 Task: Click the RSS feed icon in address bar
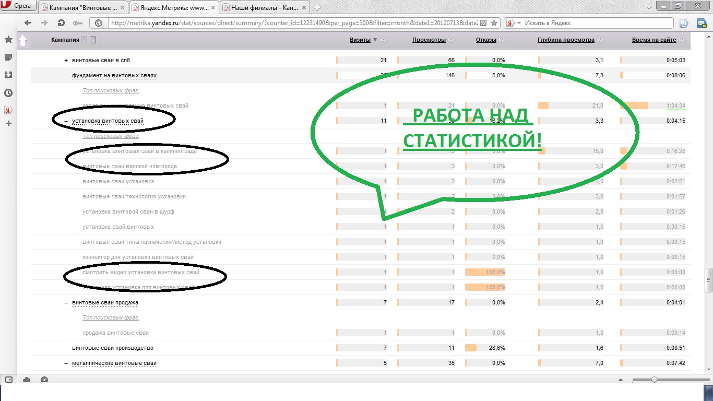tap(484, 23)
